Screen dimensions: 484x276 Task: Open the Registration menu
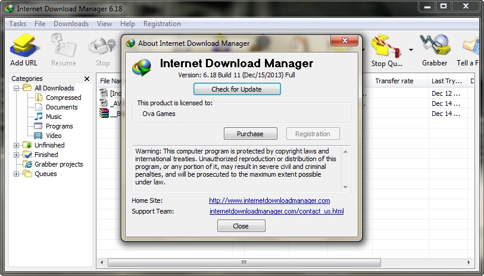[x=162, y=24]
